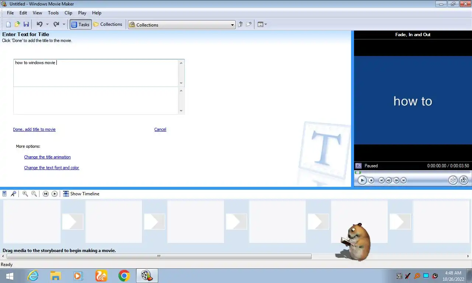The width and height of the screenshot is (472, 283).
Task: Rewind the storyboard to the start
Action: (x=46, y=194)
